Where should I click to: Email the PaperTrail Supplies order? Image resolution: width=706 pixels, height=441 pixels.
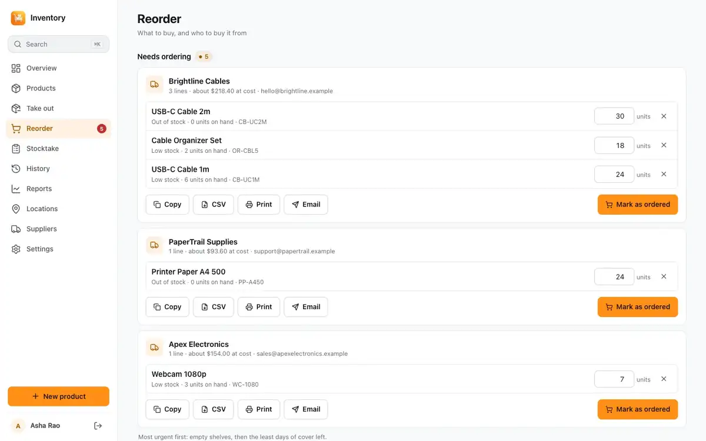pos(306,307)
